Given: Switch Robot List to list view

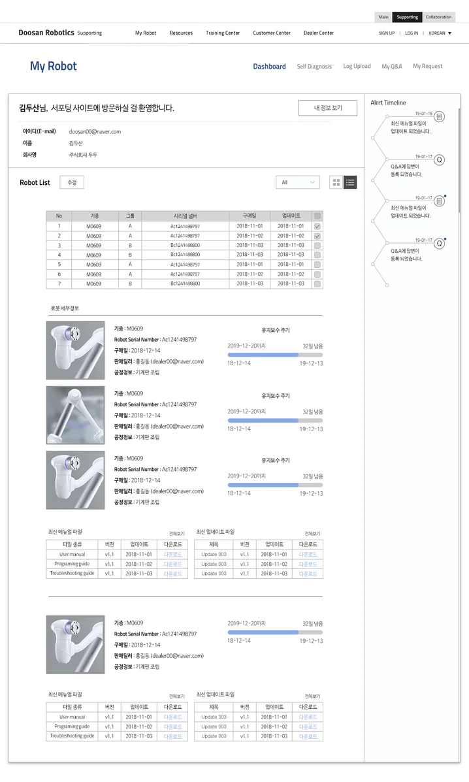Looking at the screenshot, I should [351, 183].
